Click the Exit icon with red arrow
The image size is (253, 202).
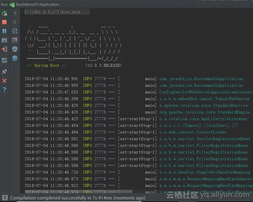pyautogui.click(x=4, y=49)
